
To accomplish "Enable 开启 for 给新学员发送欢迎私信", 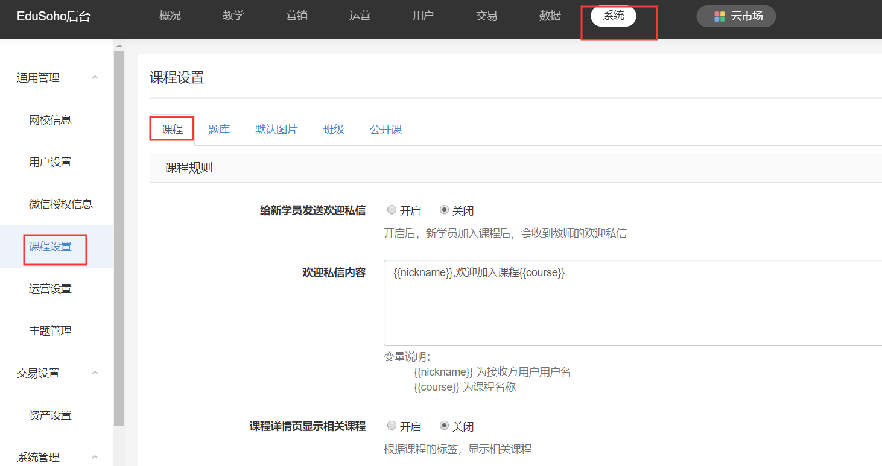I will click(x=392, y=210).
